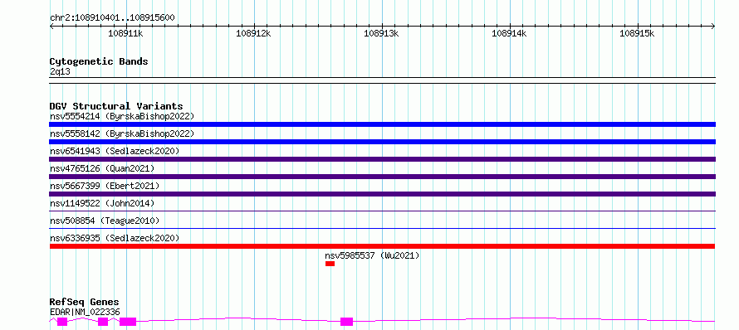Screen dimensions: 739x330
Task: Click the nsv508854 (Teague2010) variant label
Action: pyautogui.click(x=105, y=221)
